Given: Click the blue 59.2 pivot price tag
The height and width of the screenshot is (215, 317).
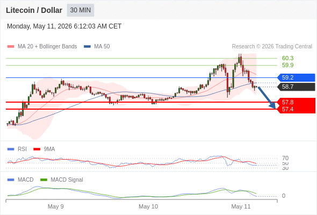Looking at the screenshot, I should tap(296, 77).
